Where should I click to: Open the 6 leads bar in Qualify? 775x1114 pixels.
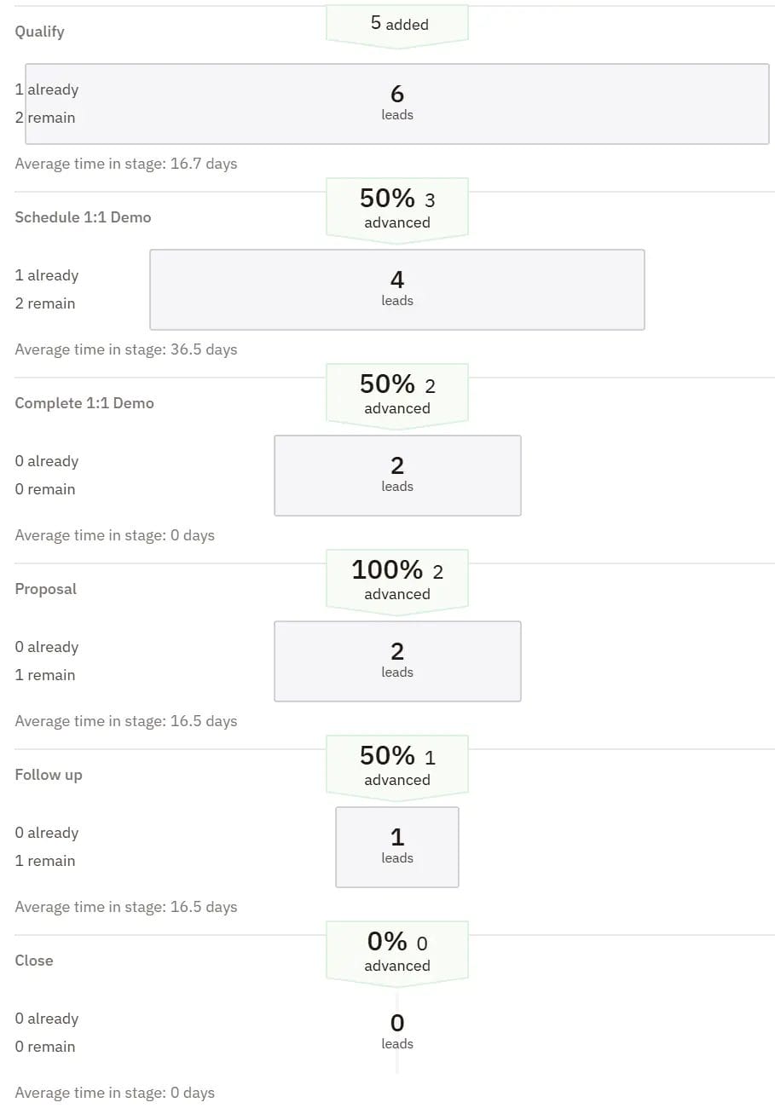click(397, 103)
